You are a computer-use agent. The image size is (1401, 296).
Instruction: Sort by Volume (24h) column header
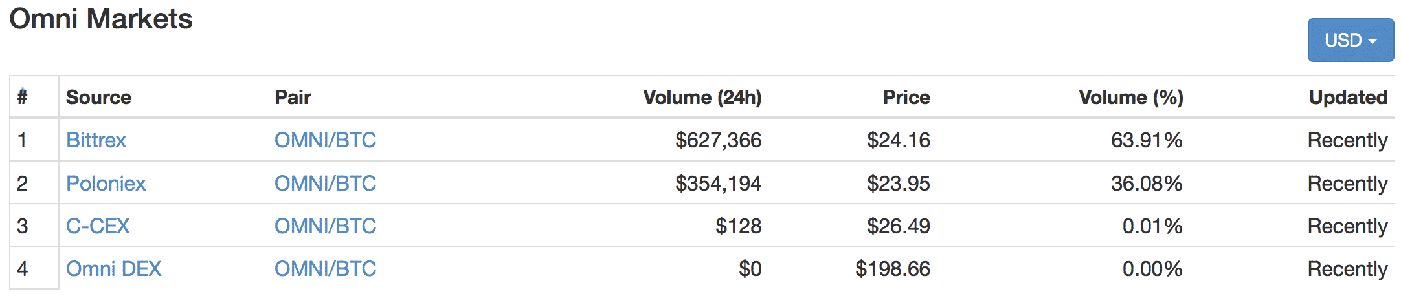[x=702, y=98]
